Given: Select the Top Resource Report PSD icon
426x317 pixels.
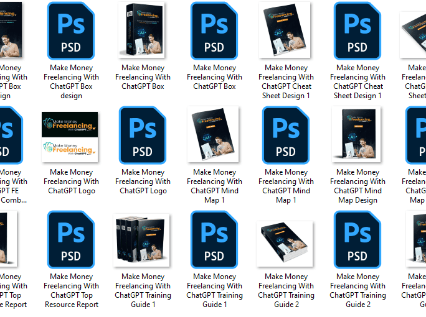Looking at the screenshot, I should click(71, 239).
